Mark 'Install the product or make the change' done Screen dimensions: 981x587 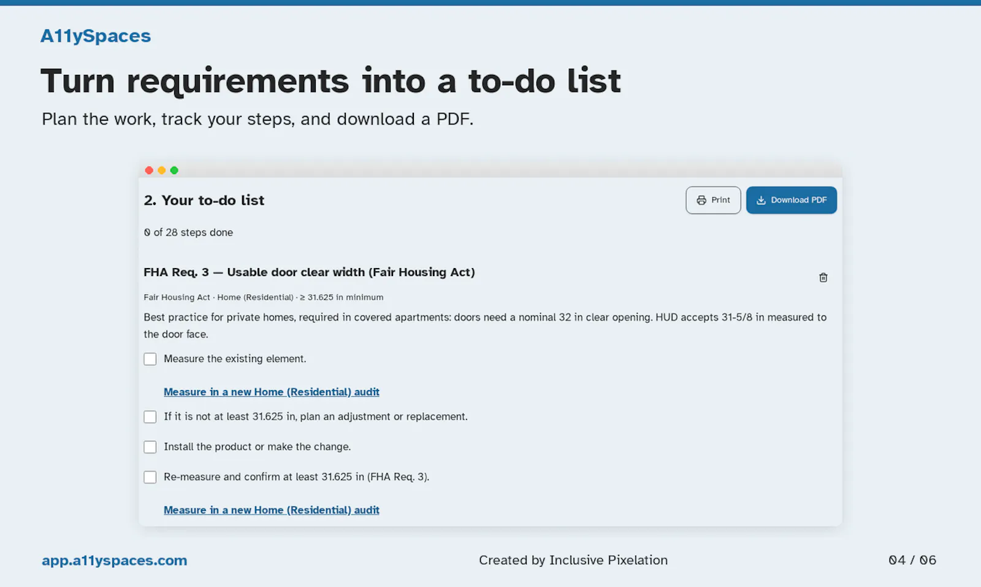click(x=150, y=447)
